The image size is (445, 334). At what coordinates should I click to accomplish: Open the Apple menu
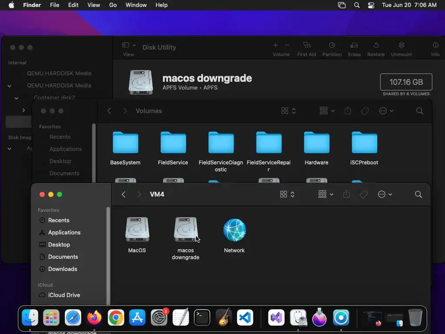(x=11, y=5)
